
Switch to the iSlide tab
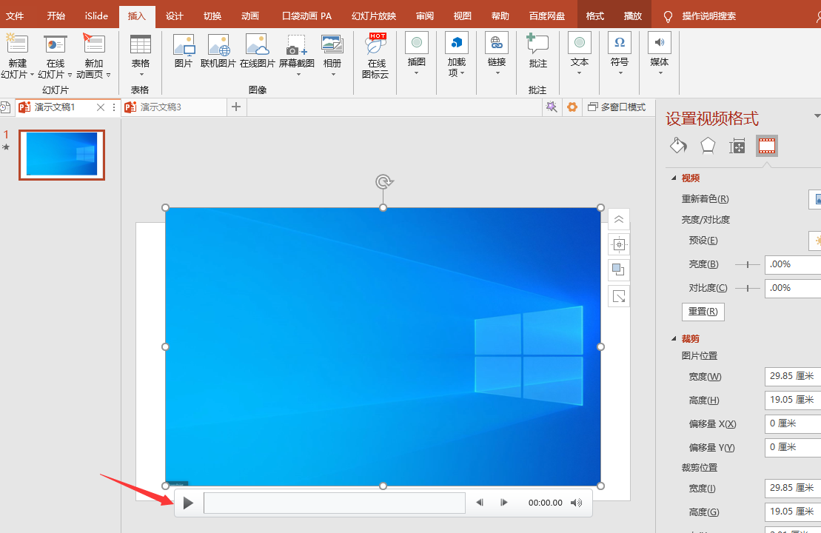point(96,16)
